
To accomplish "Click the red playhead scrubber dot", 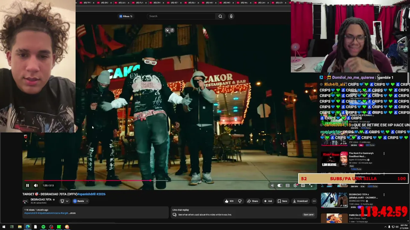I will 150,180.
